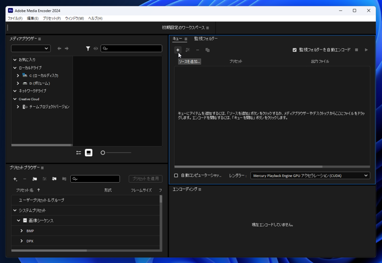Select the ユーザープリセット＆グループ row

click(85, 200)
